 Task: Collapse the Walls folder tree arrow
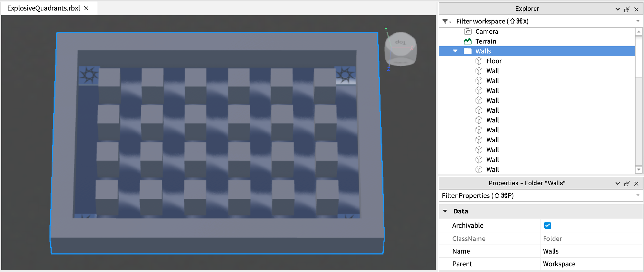click(455, 51)
